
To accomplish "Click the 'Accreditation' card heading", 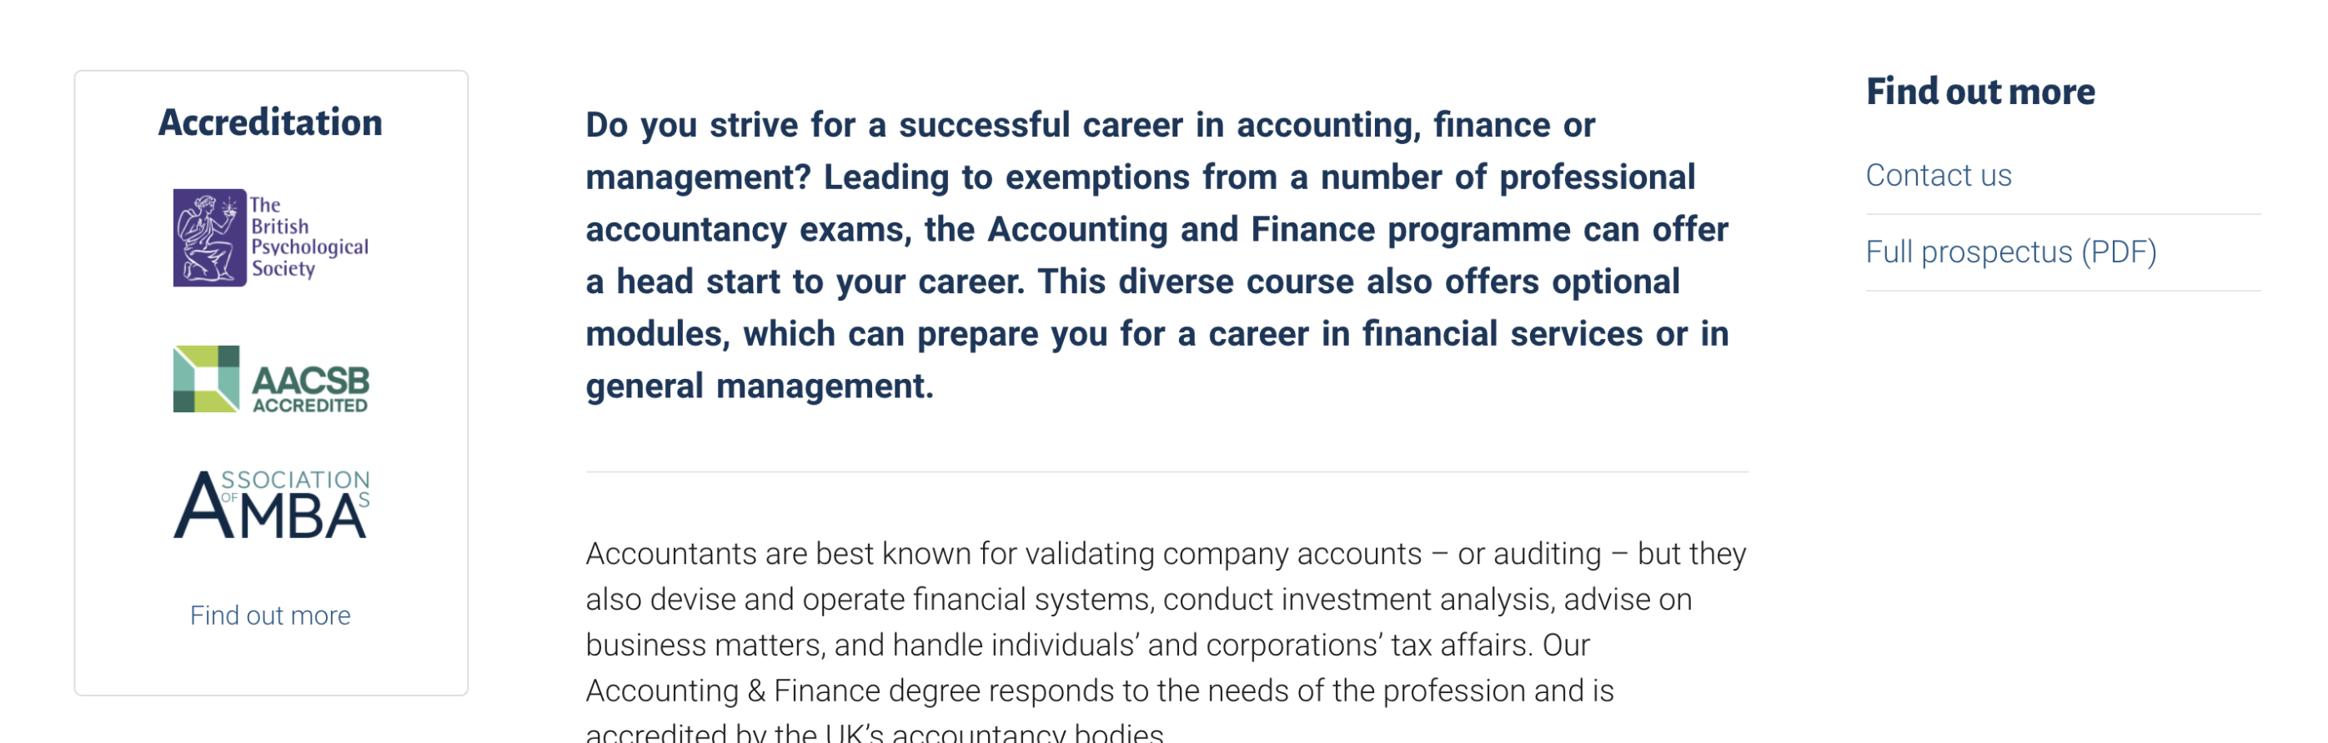I will 270,122.
